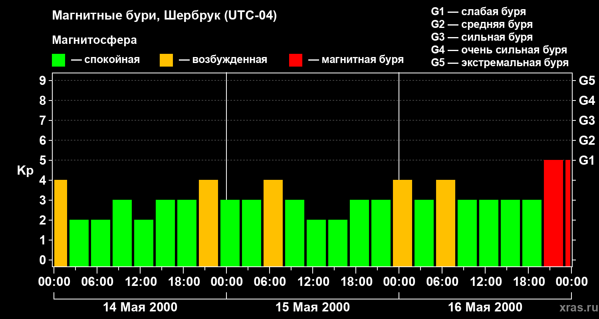Click the '15 Мая 2000' date label

(313, 307)
